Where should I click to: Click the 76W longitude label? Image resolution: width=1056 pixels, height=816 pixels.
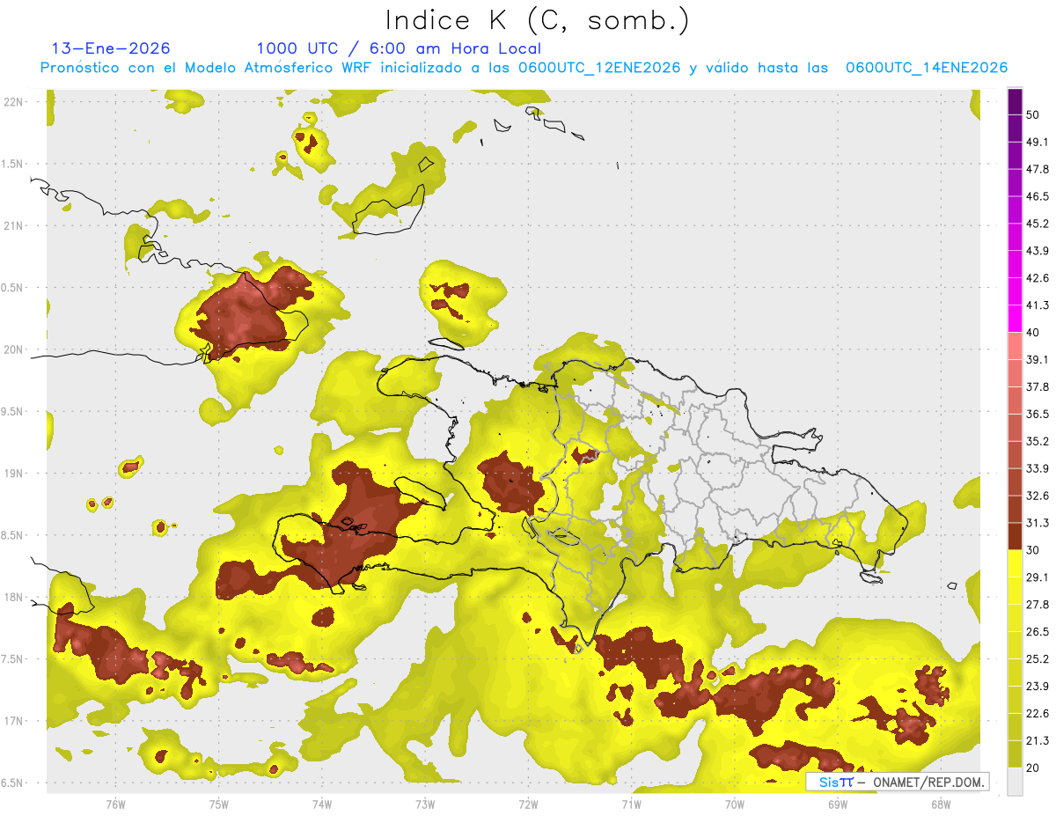click(x=115, y=805)
